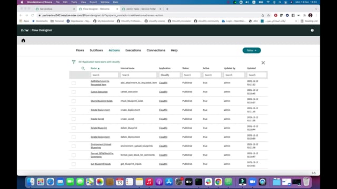This screenshot has height=189, width=337.
Task: Click the browser reload icon
Action: click(x=33, y=15)
